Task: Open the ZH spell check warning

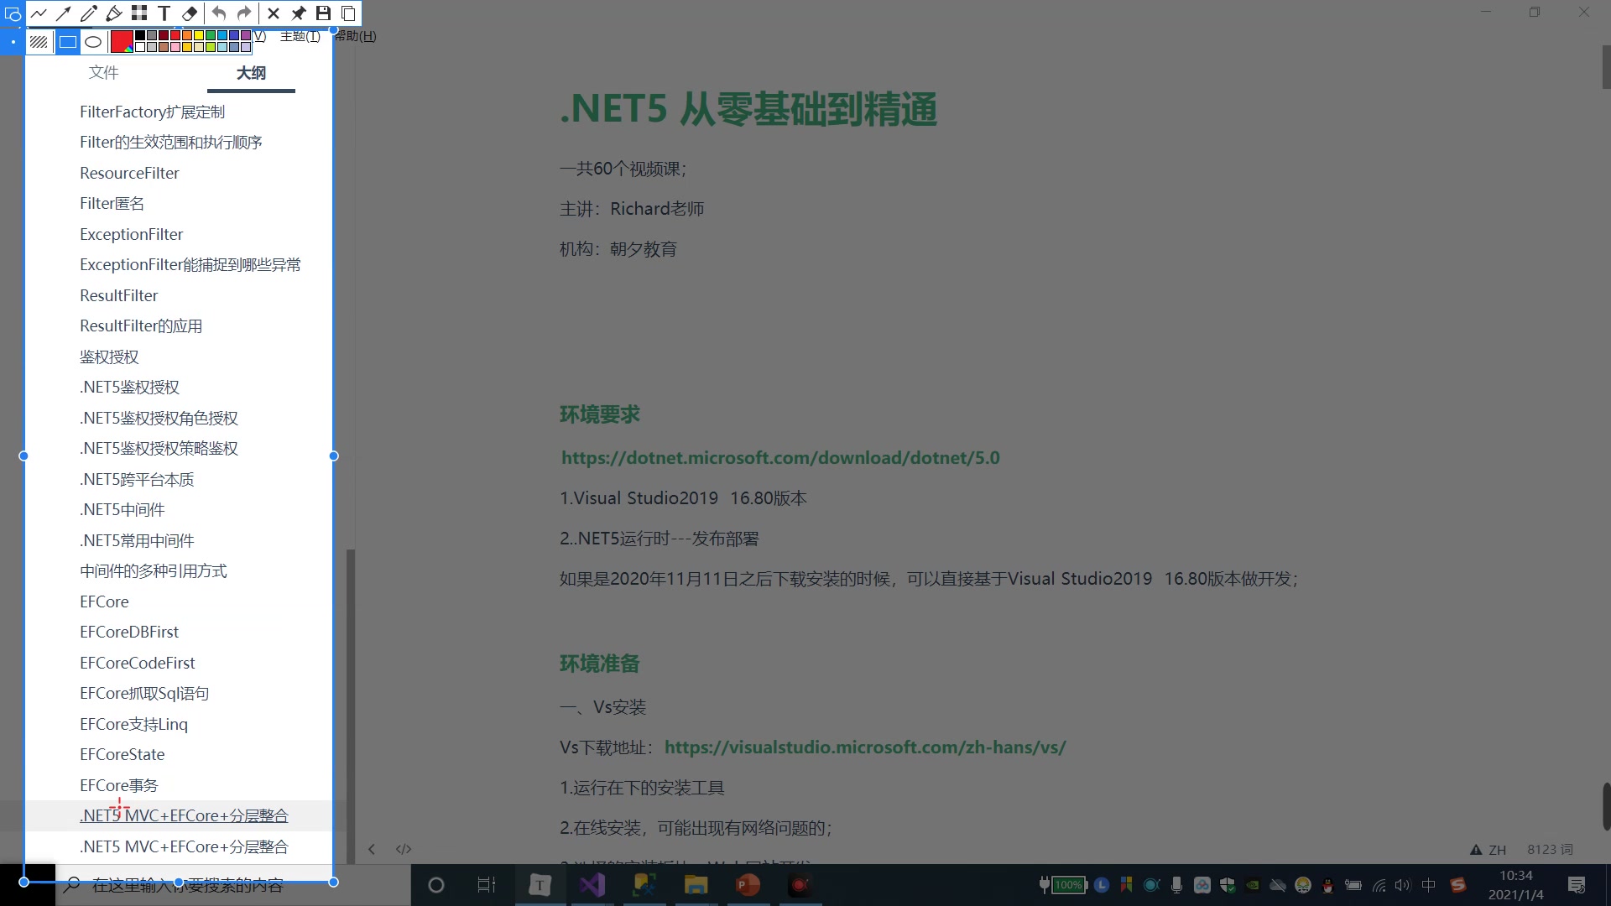Action: click(x=1488, y=850)
